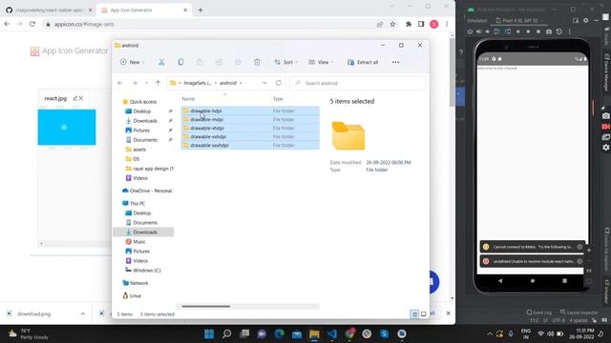Click the Refresh icon beside the address bar
The image size is (611, 343).
pyautogui.click(x=278, y=83)
